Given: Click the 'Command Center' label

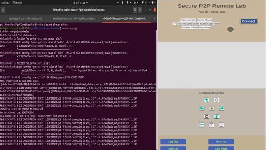Looking at the screenshot, I should pos(212,93).
